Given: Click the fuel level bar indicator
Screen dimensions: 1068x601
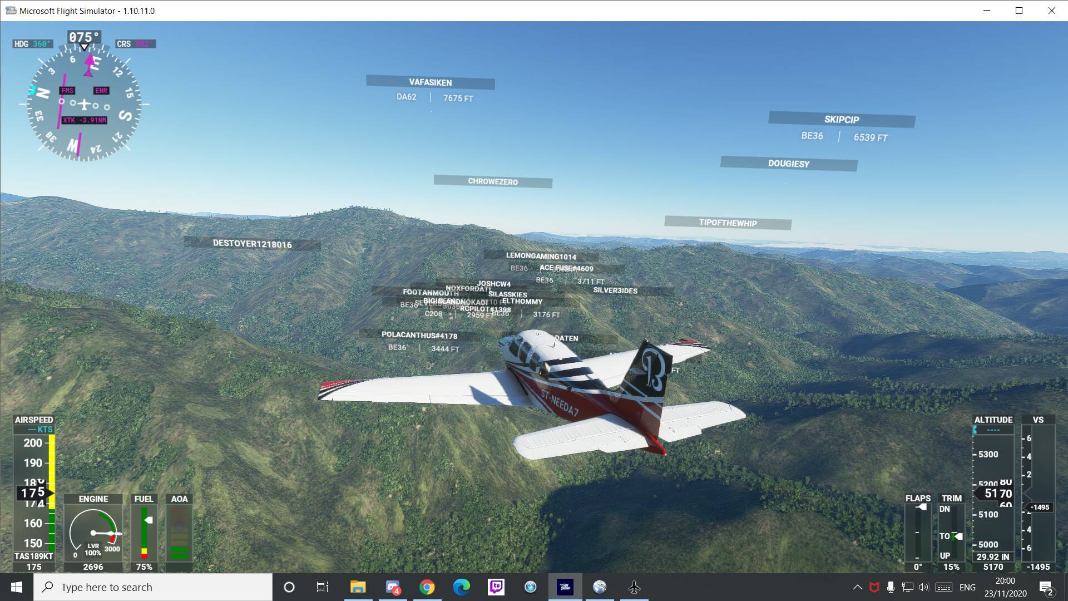Looking at the screenshot, I should pos(144,533).
